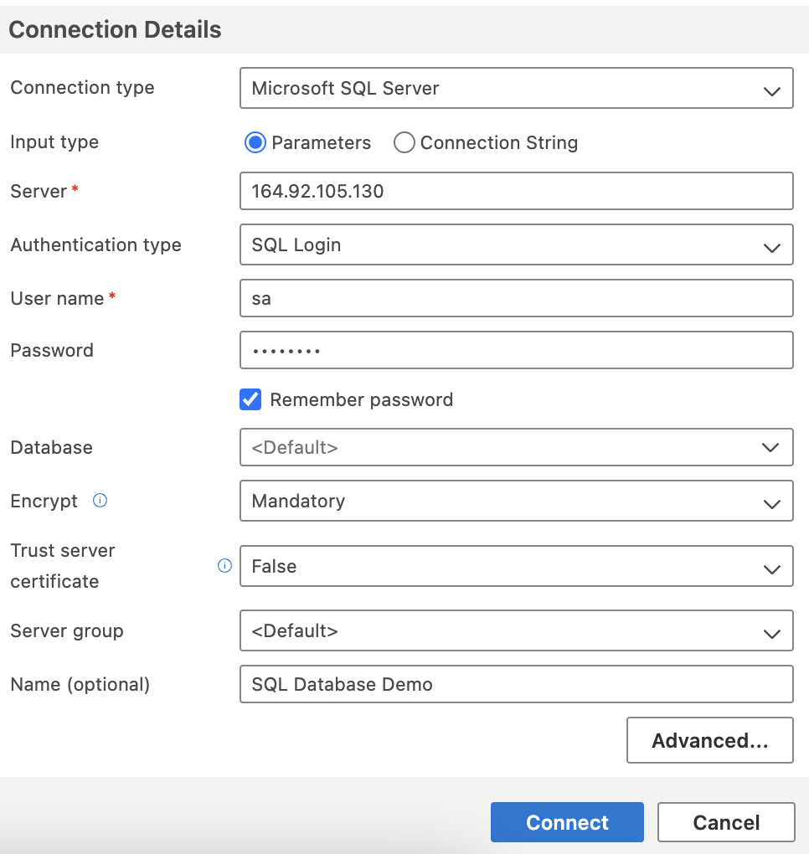Click the info icon next to Encrypt

pos(99,501)
